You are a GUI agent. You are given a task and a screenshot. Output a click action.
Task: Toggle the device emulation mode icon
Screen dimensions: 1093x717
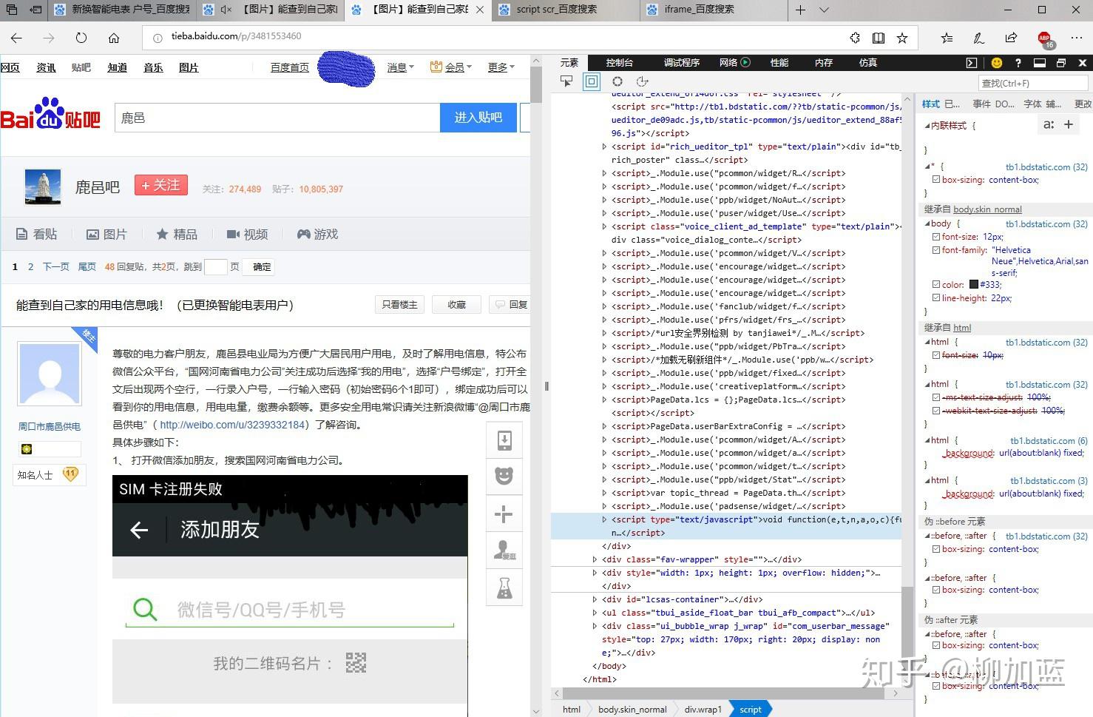[x=591, y=81]
